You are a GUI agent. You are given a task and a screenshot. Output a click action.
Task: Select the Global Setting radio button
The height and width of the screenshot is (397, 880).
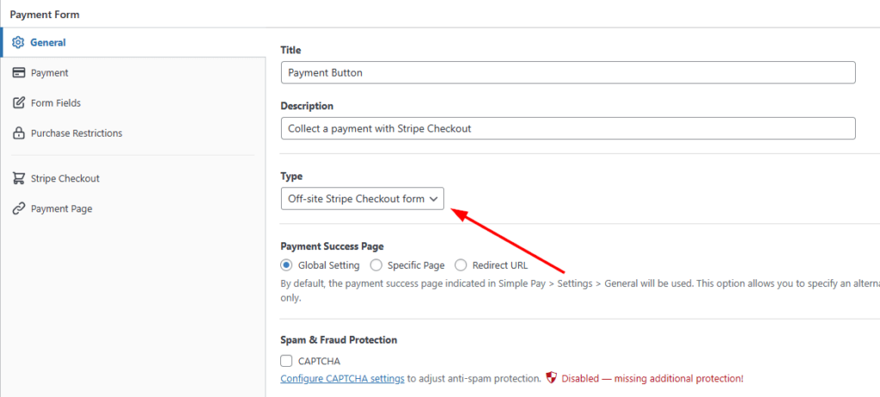pyautogui.click(x=287, y=266)
